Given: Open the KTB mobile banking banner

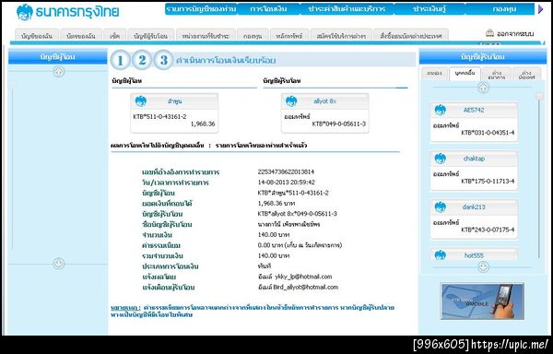Looking at the screenshot, I should [482, 301].
